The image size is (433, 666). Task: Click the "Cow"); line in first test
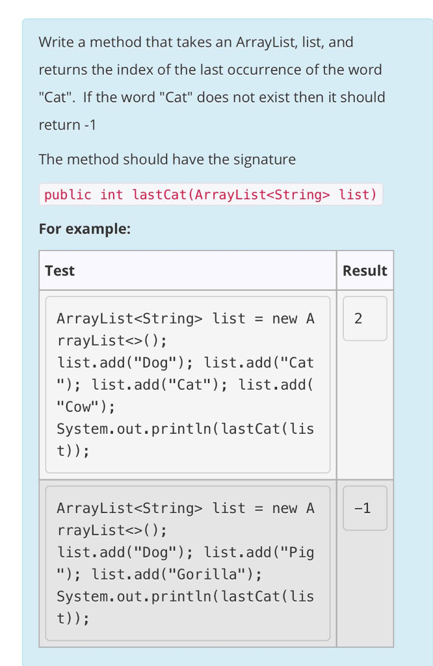coord(86,407)
